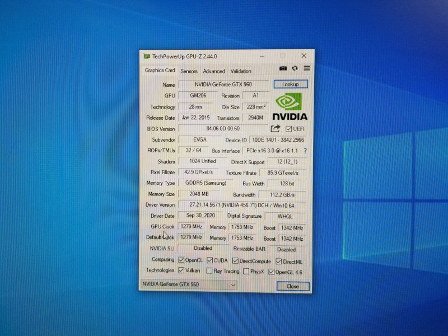Enable the PhysX checkbox
Screen dimensions: 448x336
tap(246, 271)
